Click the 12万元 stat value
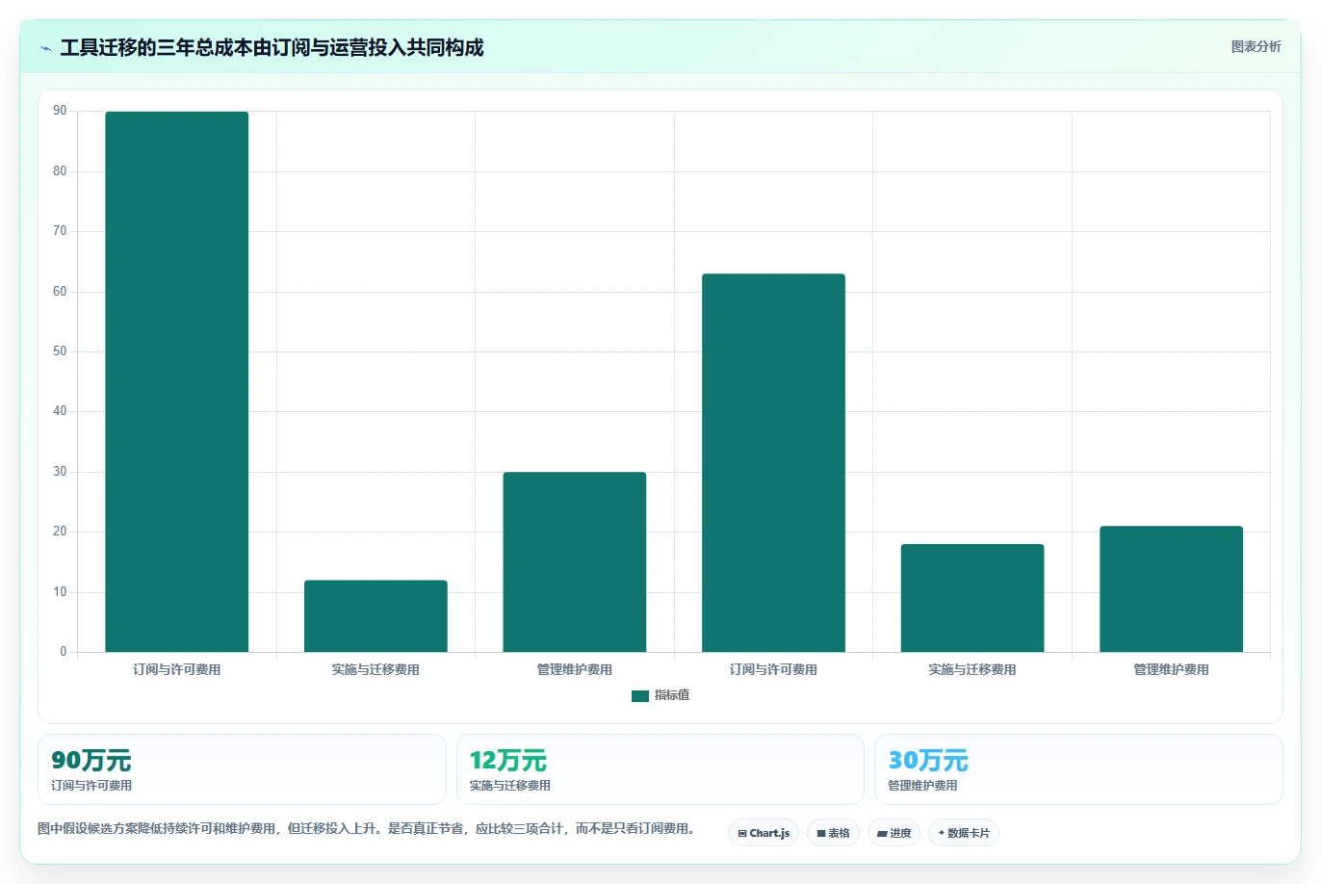Viewport: 1321px width, 884px height. point(508,761)
